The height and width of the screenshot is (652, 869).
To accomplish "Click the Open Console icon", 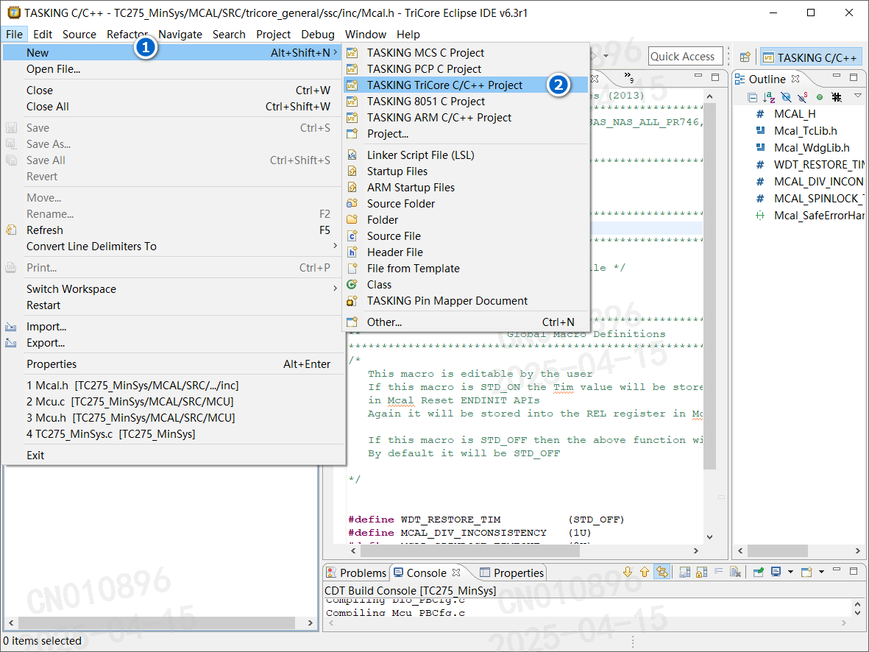I will tap(806, 572).
